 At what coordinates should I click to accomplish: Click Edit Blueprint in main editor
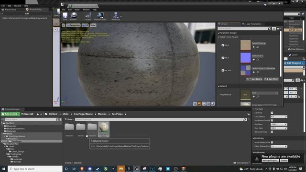tap(294, 63)
